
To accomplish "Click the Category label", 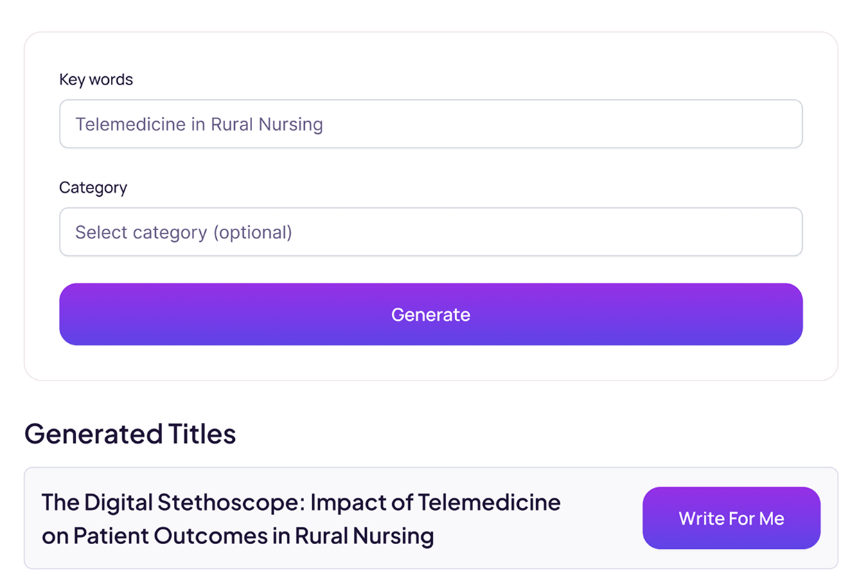I will point(93,188).
